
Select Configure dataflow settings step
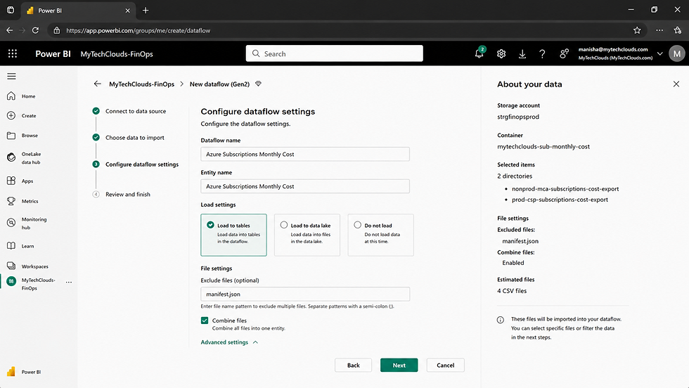142,164
